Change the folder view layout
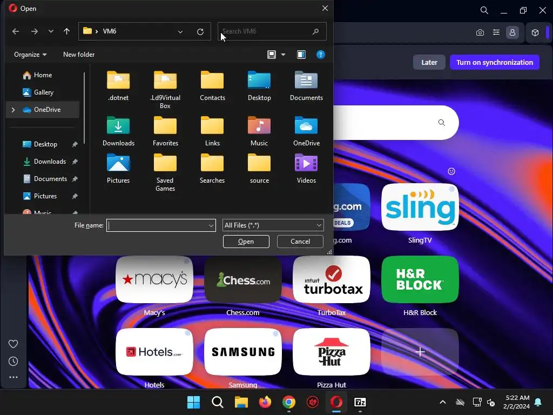 tap(271, 55)
